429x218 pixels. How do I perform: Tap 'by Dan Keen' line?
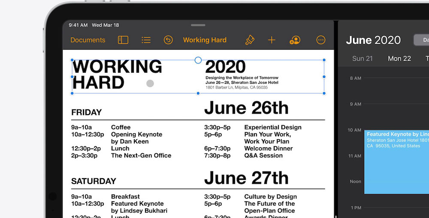[x=130, y=141]
